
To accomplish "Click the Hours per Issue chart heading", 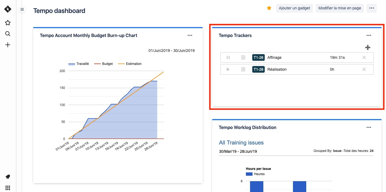I will click(258, 169).
